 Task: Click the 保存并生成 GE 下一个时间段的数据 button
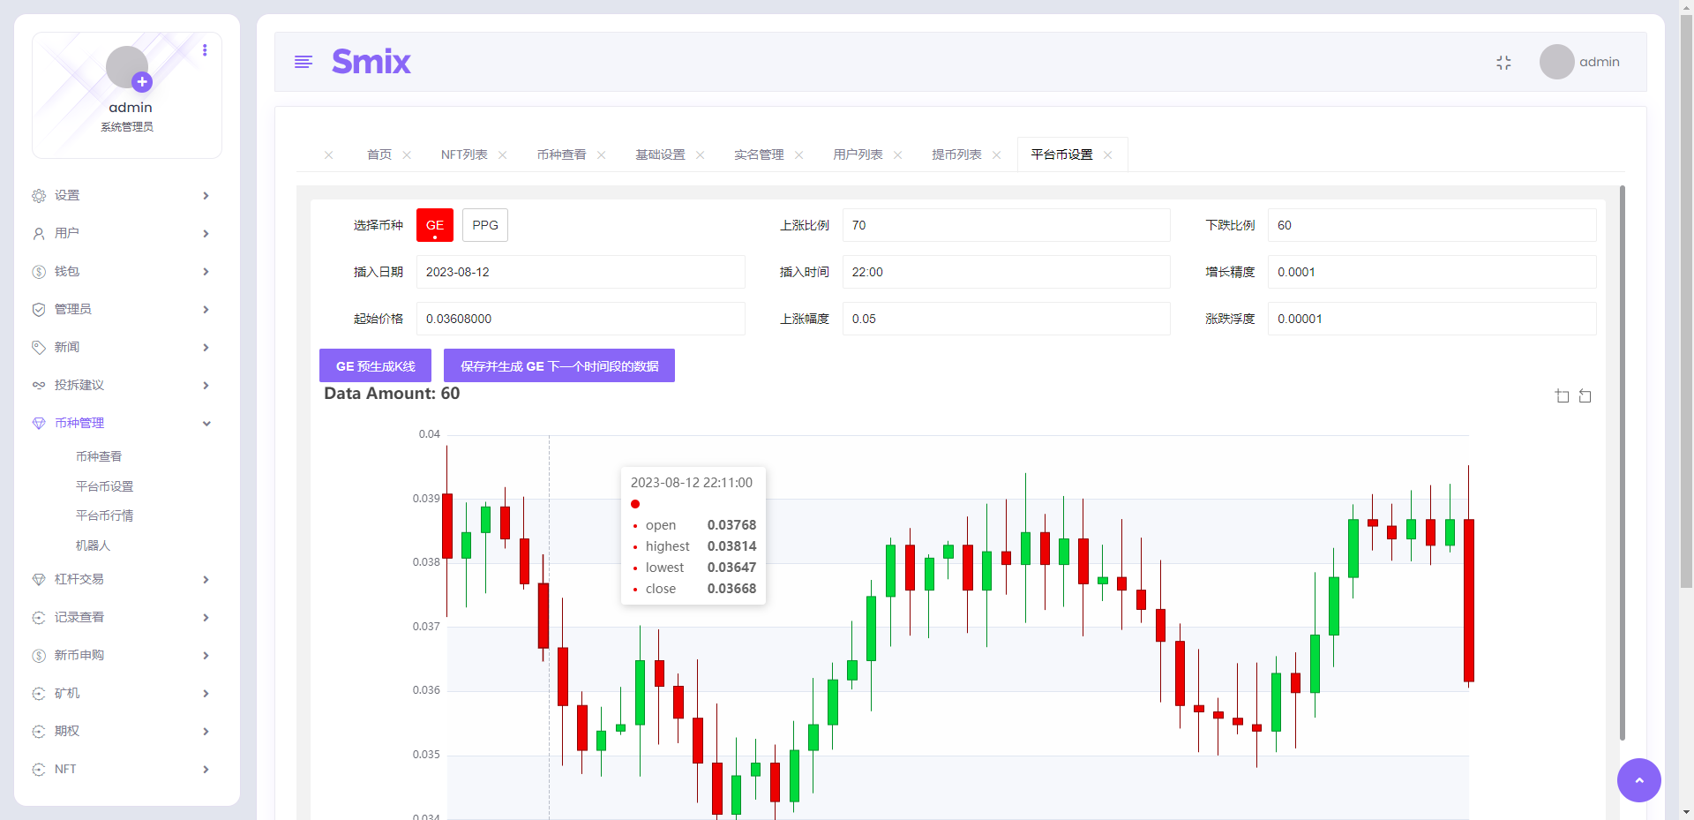[x=558, y=365]
